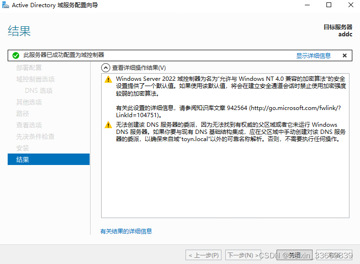Click the target server name addc
The image size is (360, 264).
pyautogui.click(x=345, y=34)
